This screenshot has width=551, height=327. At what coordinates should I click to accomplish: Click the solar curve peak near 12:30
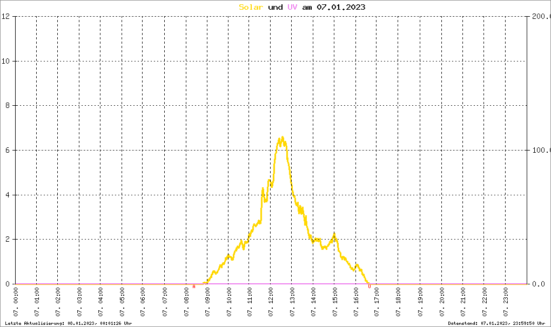click(x=282, y=138)
